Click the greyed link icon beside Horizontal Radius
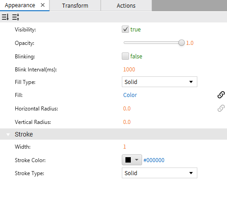This screenshot has height=216, width=227. 221,108
